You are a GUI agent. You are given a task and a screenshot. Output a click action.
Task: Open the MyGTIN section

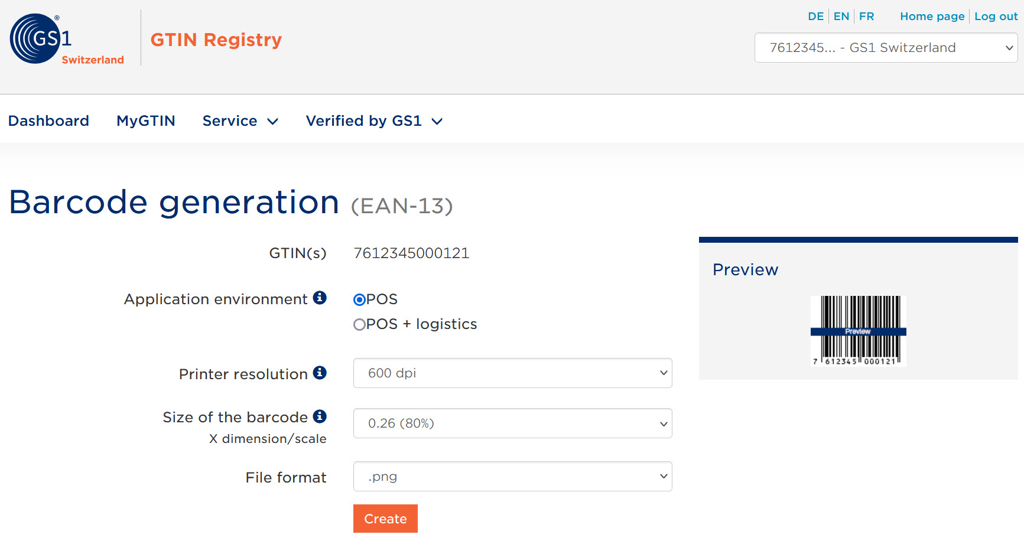145,120
